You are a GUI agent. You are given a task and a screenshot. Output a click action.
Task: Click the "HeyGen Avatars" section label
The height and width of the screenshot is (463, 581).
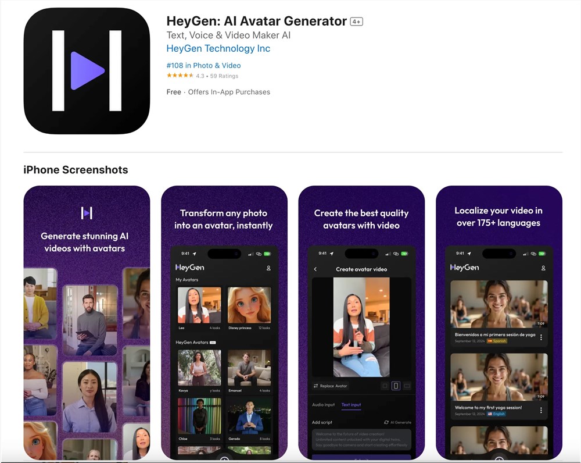click(192, 343)
